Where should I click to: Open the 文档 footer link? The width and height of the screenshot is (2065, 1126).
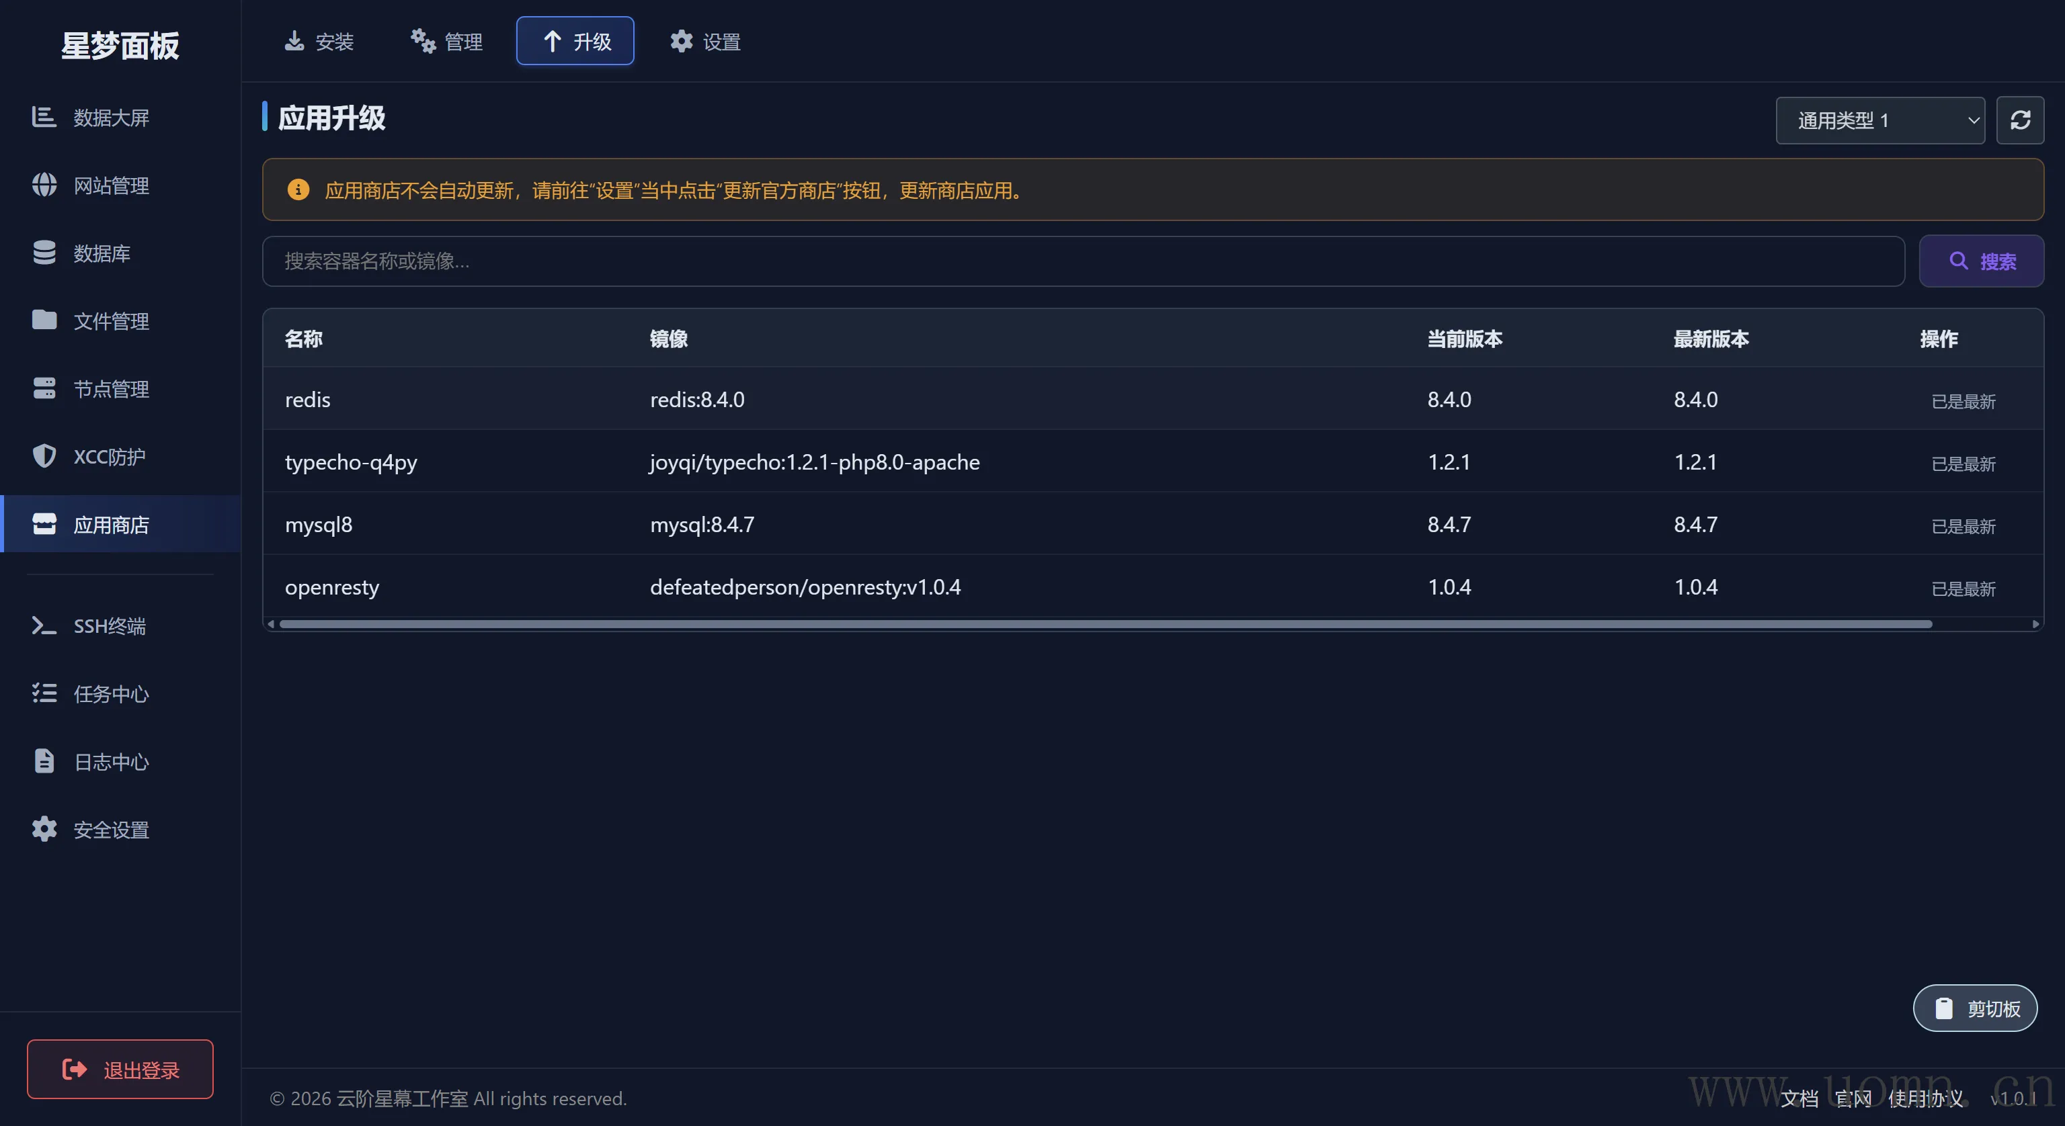1799,1098
